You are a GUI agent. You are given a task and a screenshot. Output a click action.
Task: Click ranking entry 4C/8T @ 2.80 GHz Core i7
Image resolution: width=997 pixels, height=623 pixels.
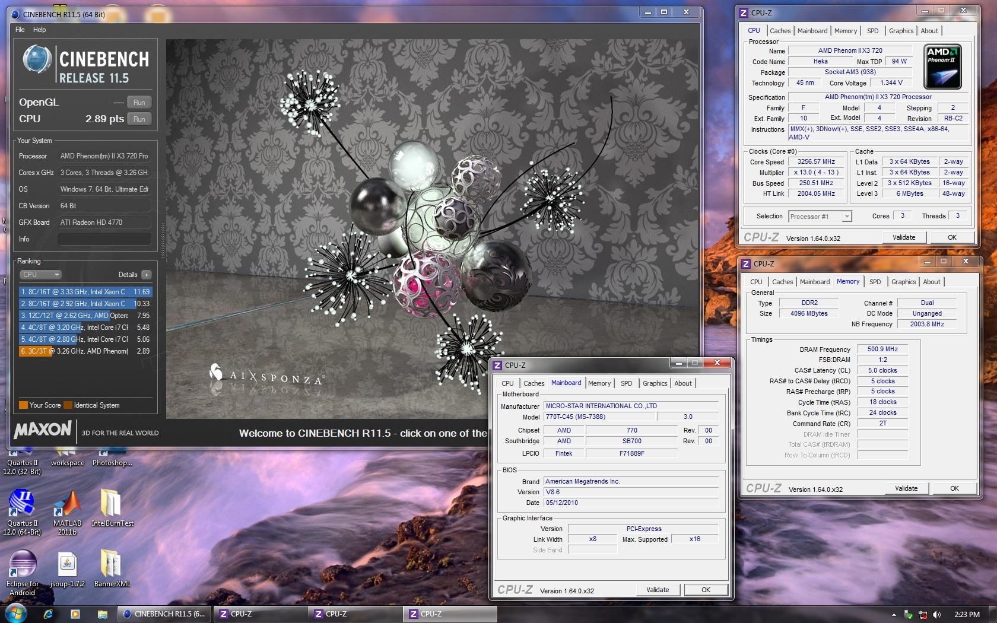click(x=85, y=339)
